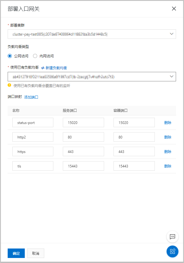Edit the service port field of tls
184x263 pixels.
[x=83, y=166]
